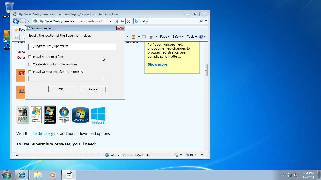Click the scrollbar down arrow
The width and height of the screenshot is (321, 180).
point(206,149)
